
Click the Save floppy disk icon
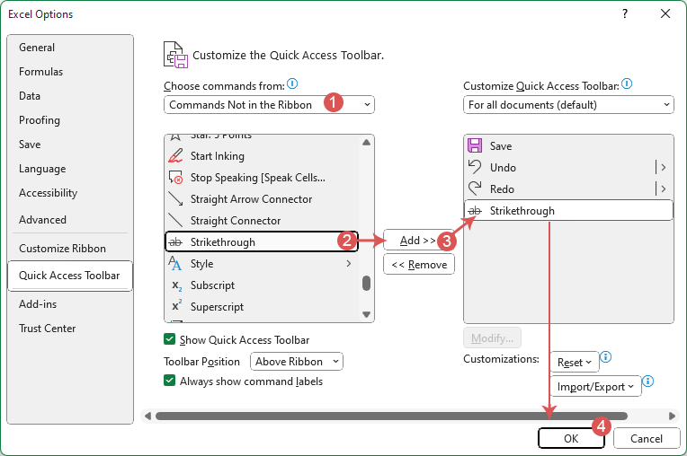point(475,146)
